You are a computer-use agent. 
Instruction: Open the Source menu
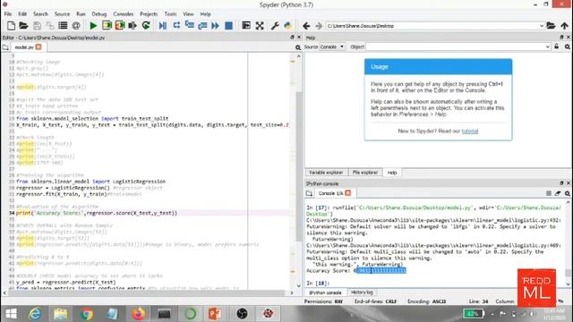[x=62, y=14]
